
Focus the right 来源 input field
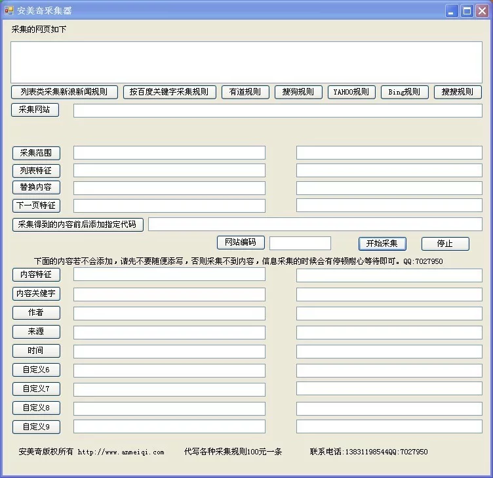tap(389, 332)
